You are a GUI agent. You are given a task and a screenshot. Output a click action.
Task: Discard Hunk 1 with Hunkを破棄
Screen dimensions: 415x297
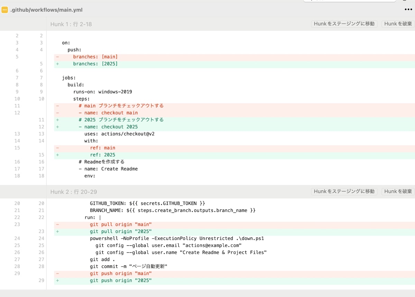point(398,24)
